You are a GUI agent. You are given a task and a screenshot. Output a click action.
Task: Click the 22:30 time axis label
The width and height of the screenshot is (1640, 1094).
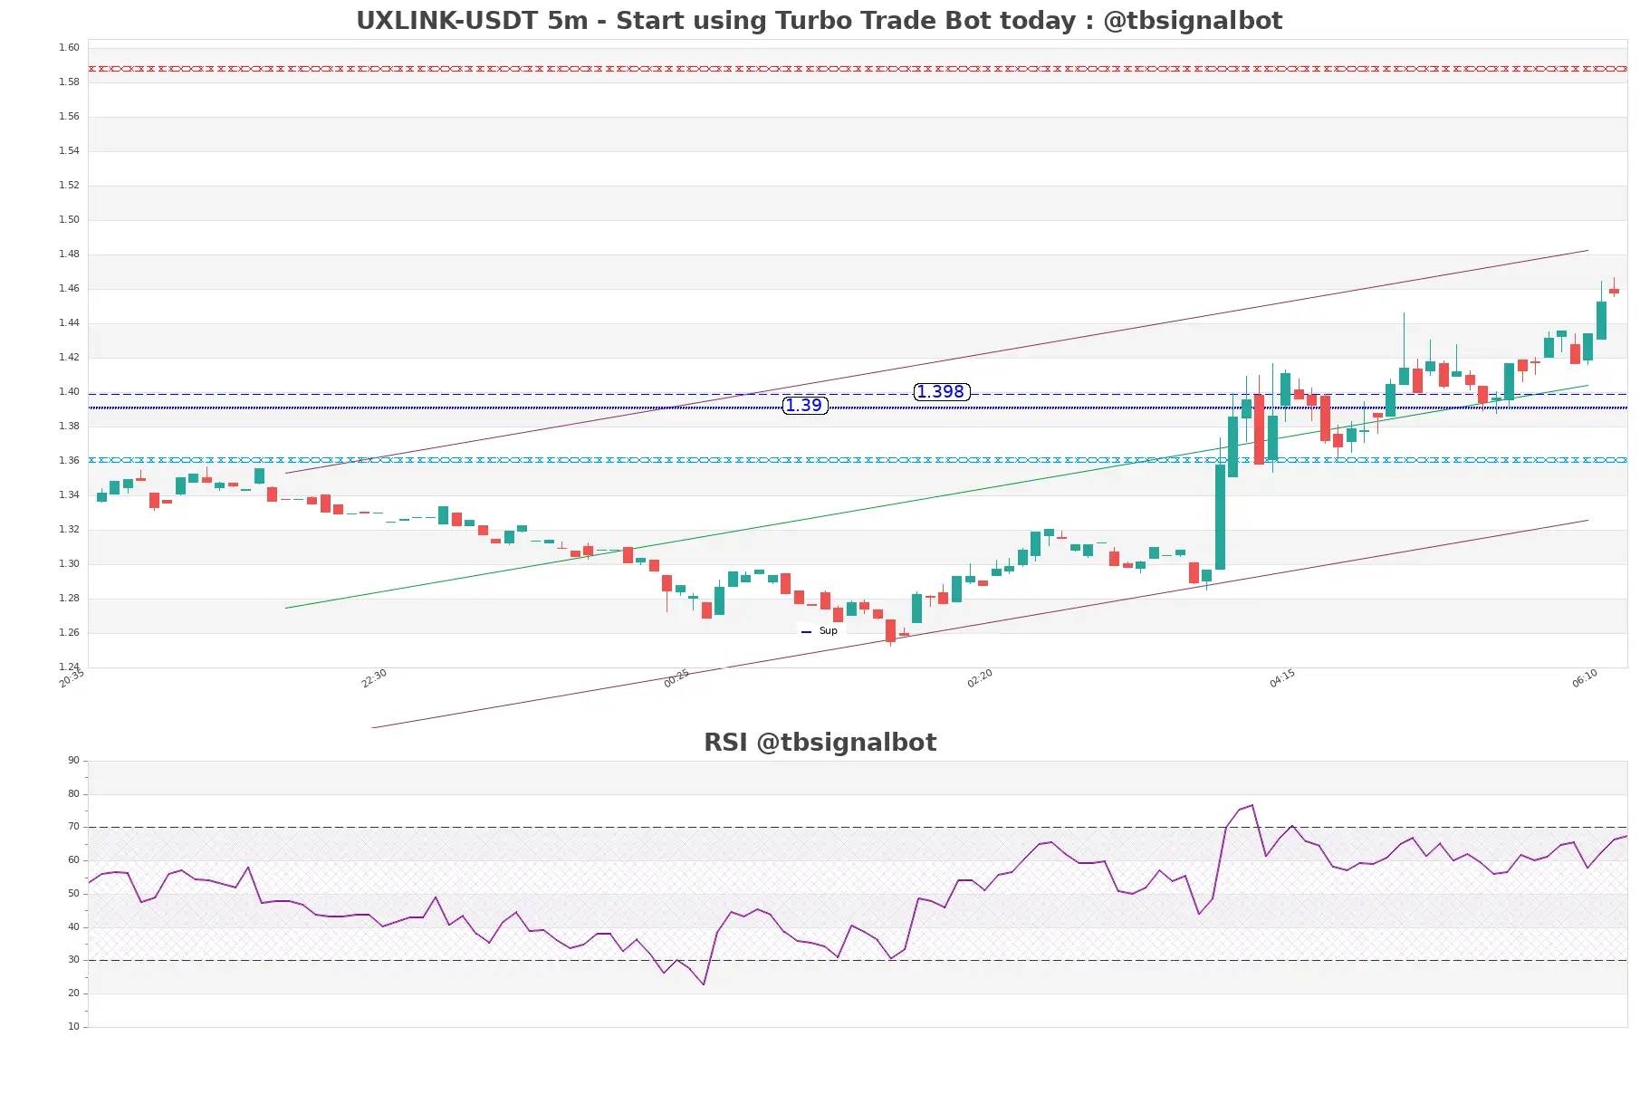click(x=374, y=678)
